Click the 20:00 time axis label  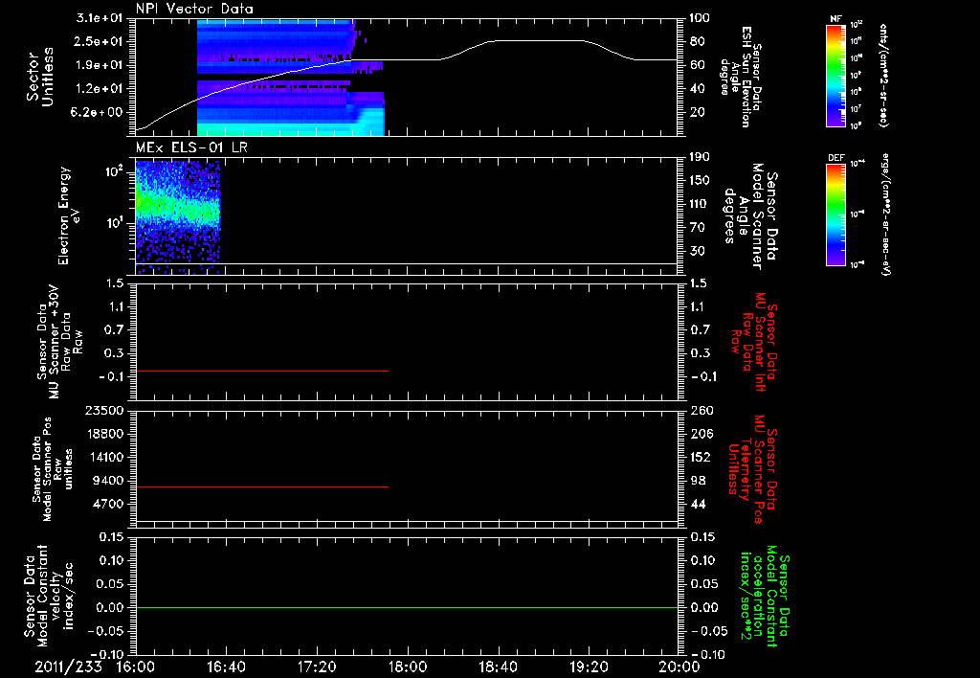(x=680, y=667)
